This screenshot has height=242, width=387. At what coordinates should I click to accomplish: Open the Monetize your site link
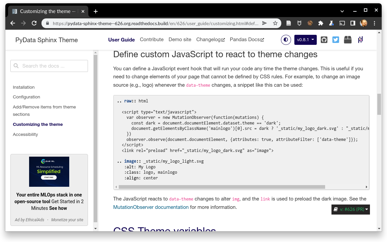click(x=67, y=220)
